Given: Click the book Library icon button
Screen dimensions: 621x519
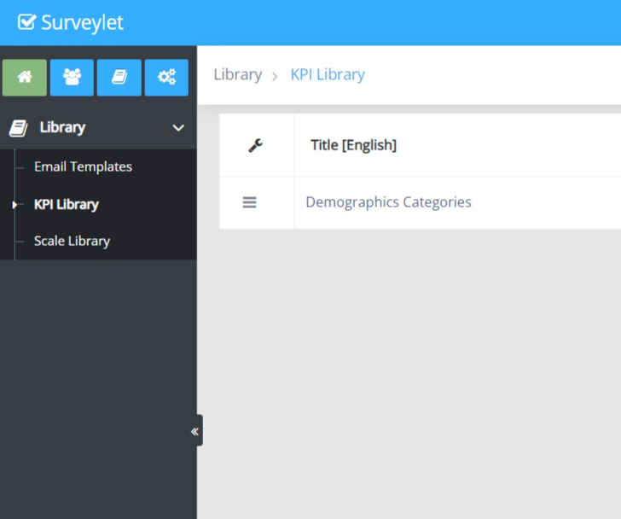Looking at the screenshot, I should pos(119,78).
